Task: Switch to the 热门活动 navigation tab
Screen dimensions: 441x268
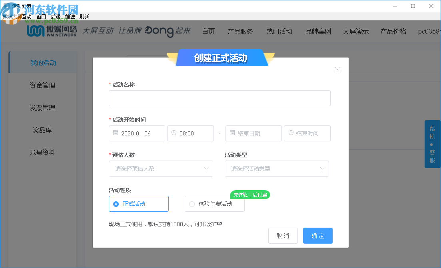Action: 279,31
